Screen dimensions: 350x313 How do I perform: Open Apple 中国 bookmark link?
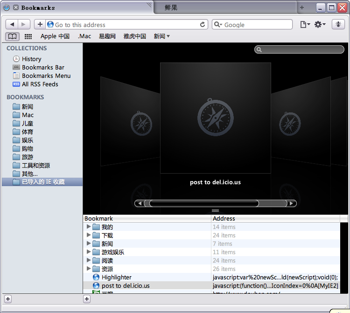55,36
